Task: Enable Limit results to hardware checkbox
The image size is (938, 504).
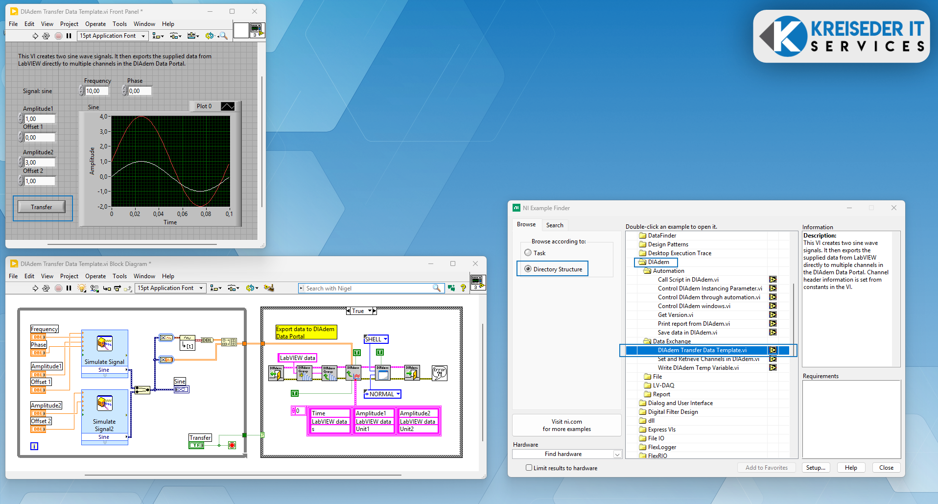Action: pos(529,468)
